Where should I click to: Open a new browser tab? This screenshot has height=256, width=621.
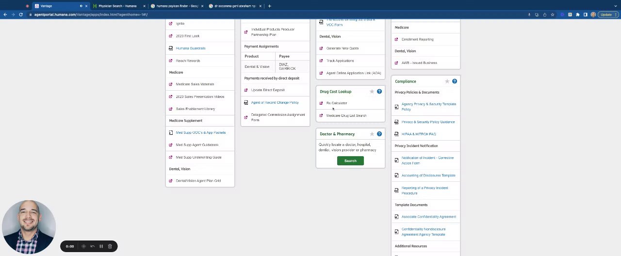[269, 6]
